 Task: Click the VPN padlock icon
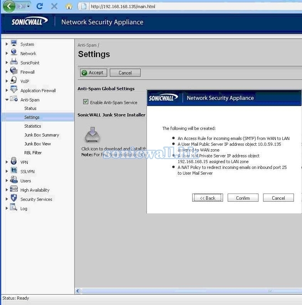click(x=14, y=161)
